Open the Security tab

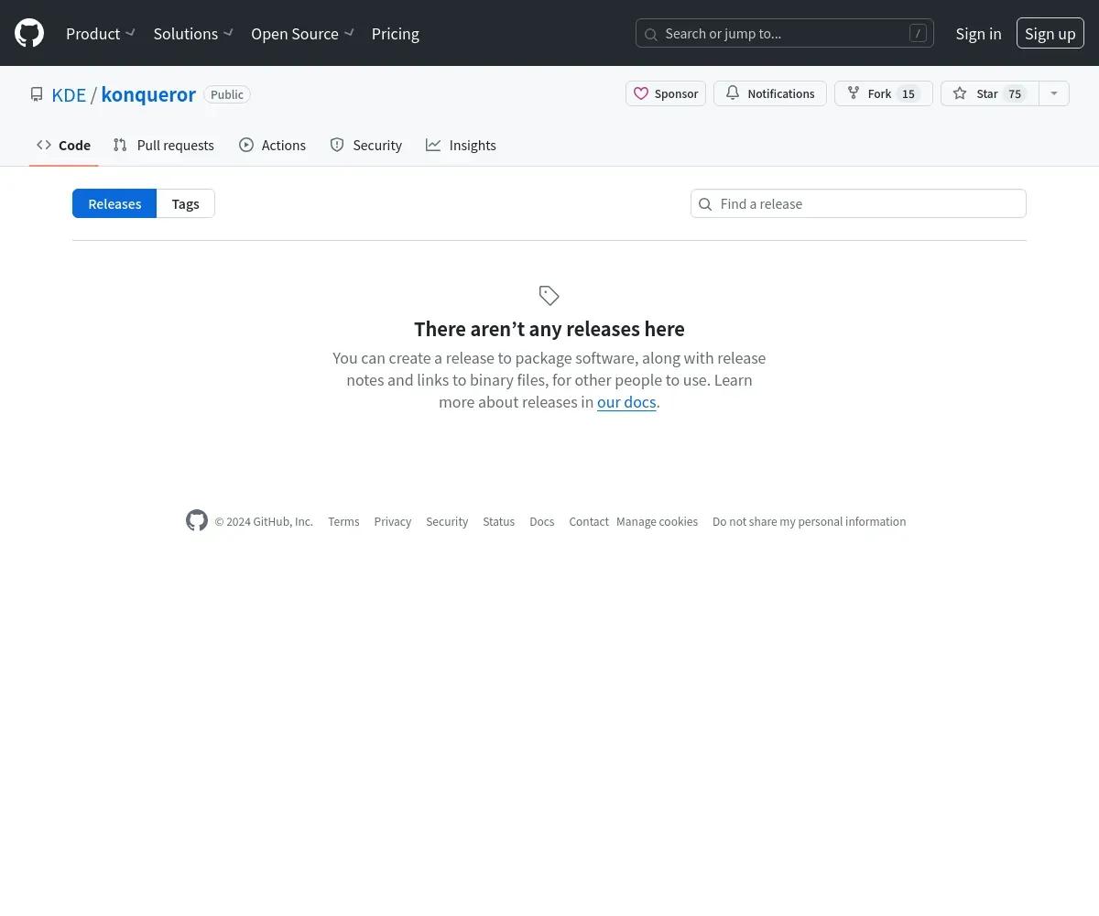tap(365, 145)
